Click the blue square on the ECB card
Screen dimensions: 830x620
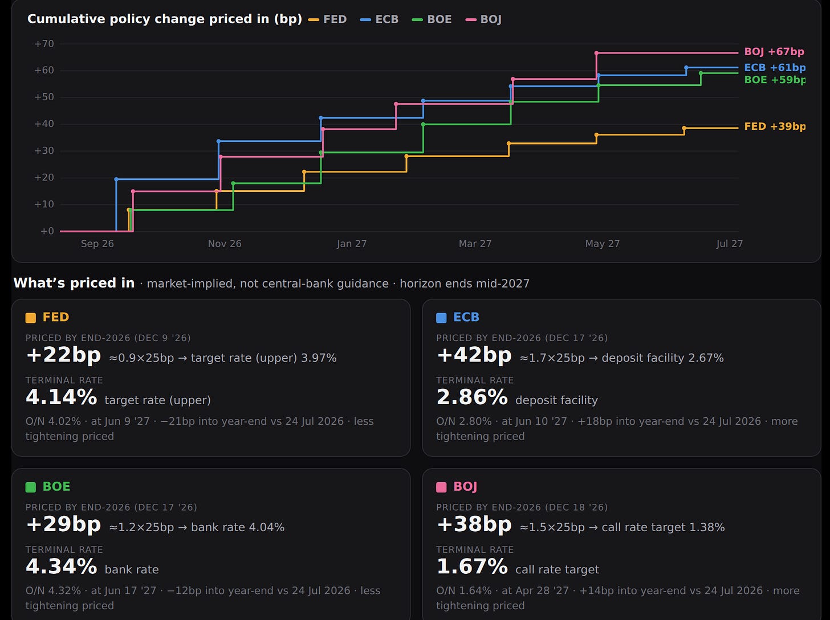(x=441, y=318)
